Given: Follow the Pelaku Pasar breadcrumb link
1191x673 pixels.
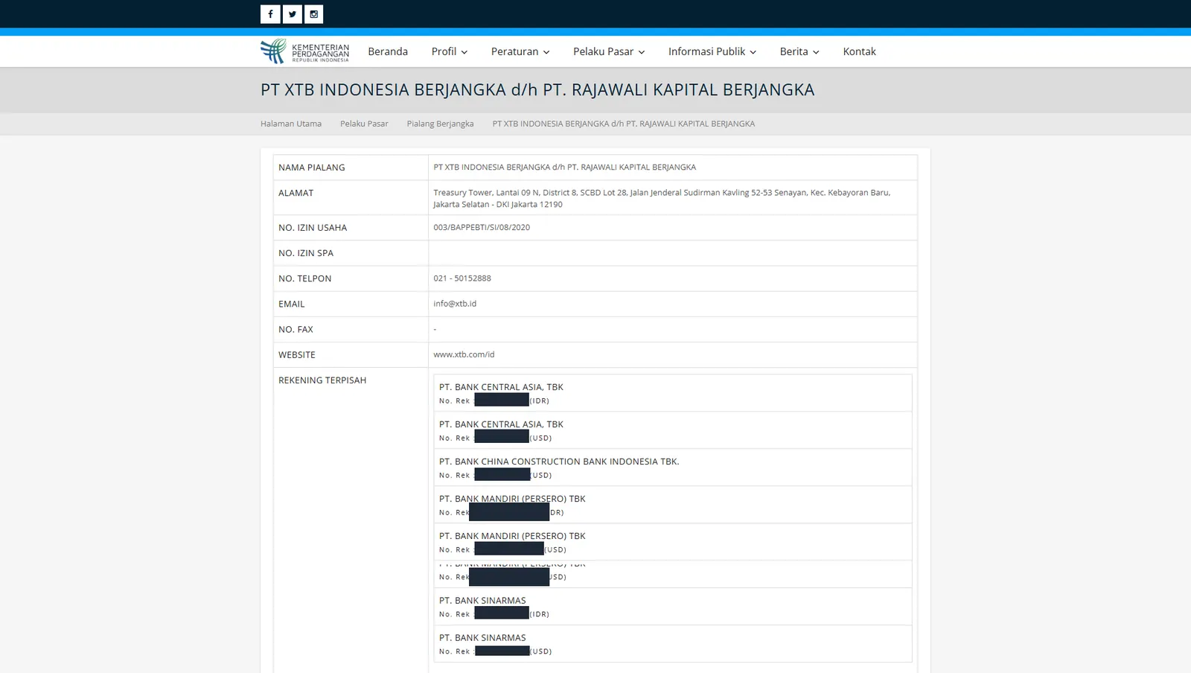Looking at the screenshot, I should pos(364,124).
